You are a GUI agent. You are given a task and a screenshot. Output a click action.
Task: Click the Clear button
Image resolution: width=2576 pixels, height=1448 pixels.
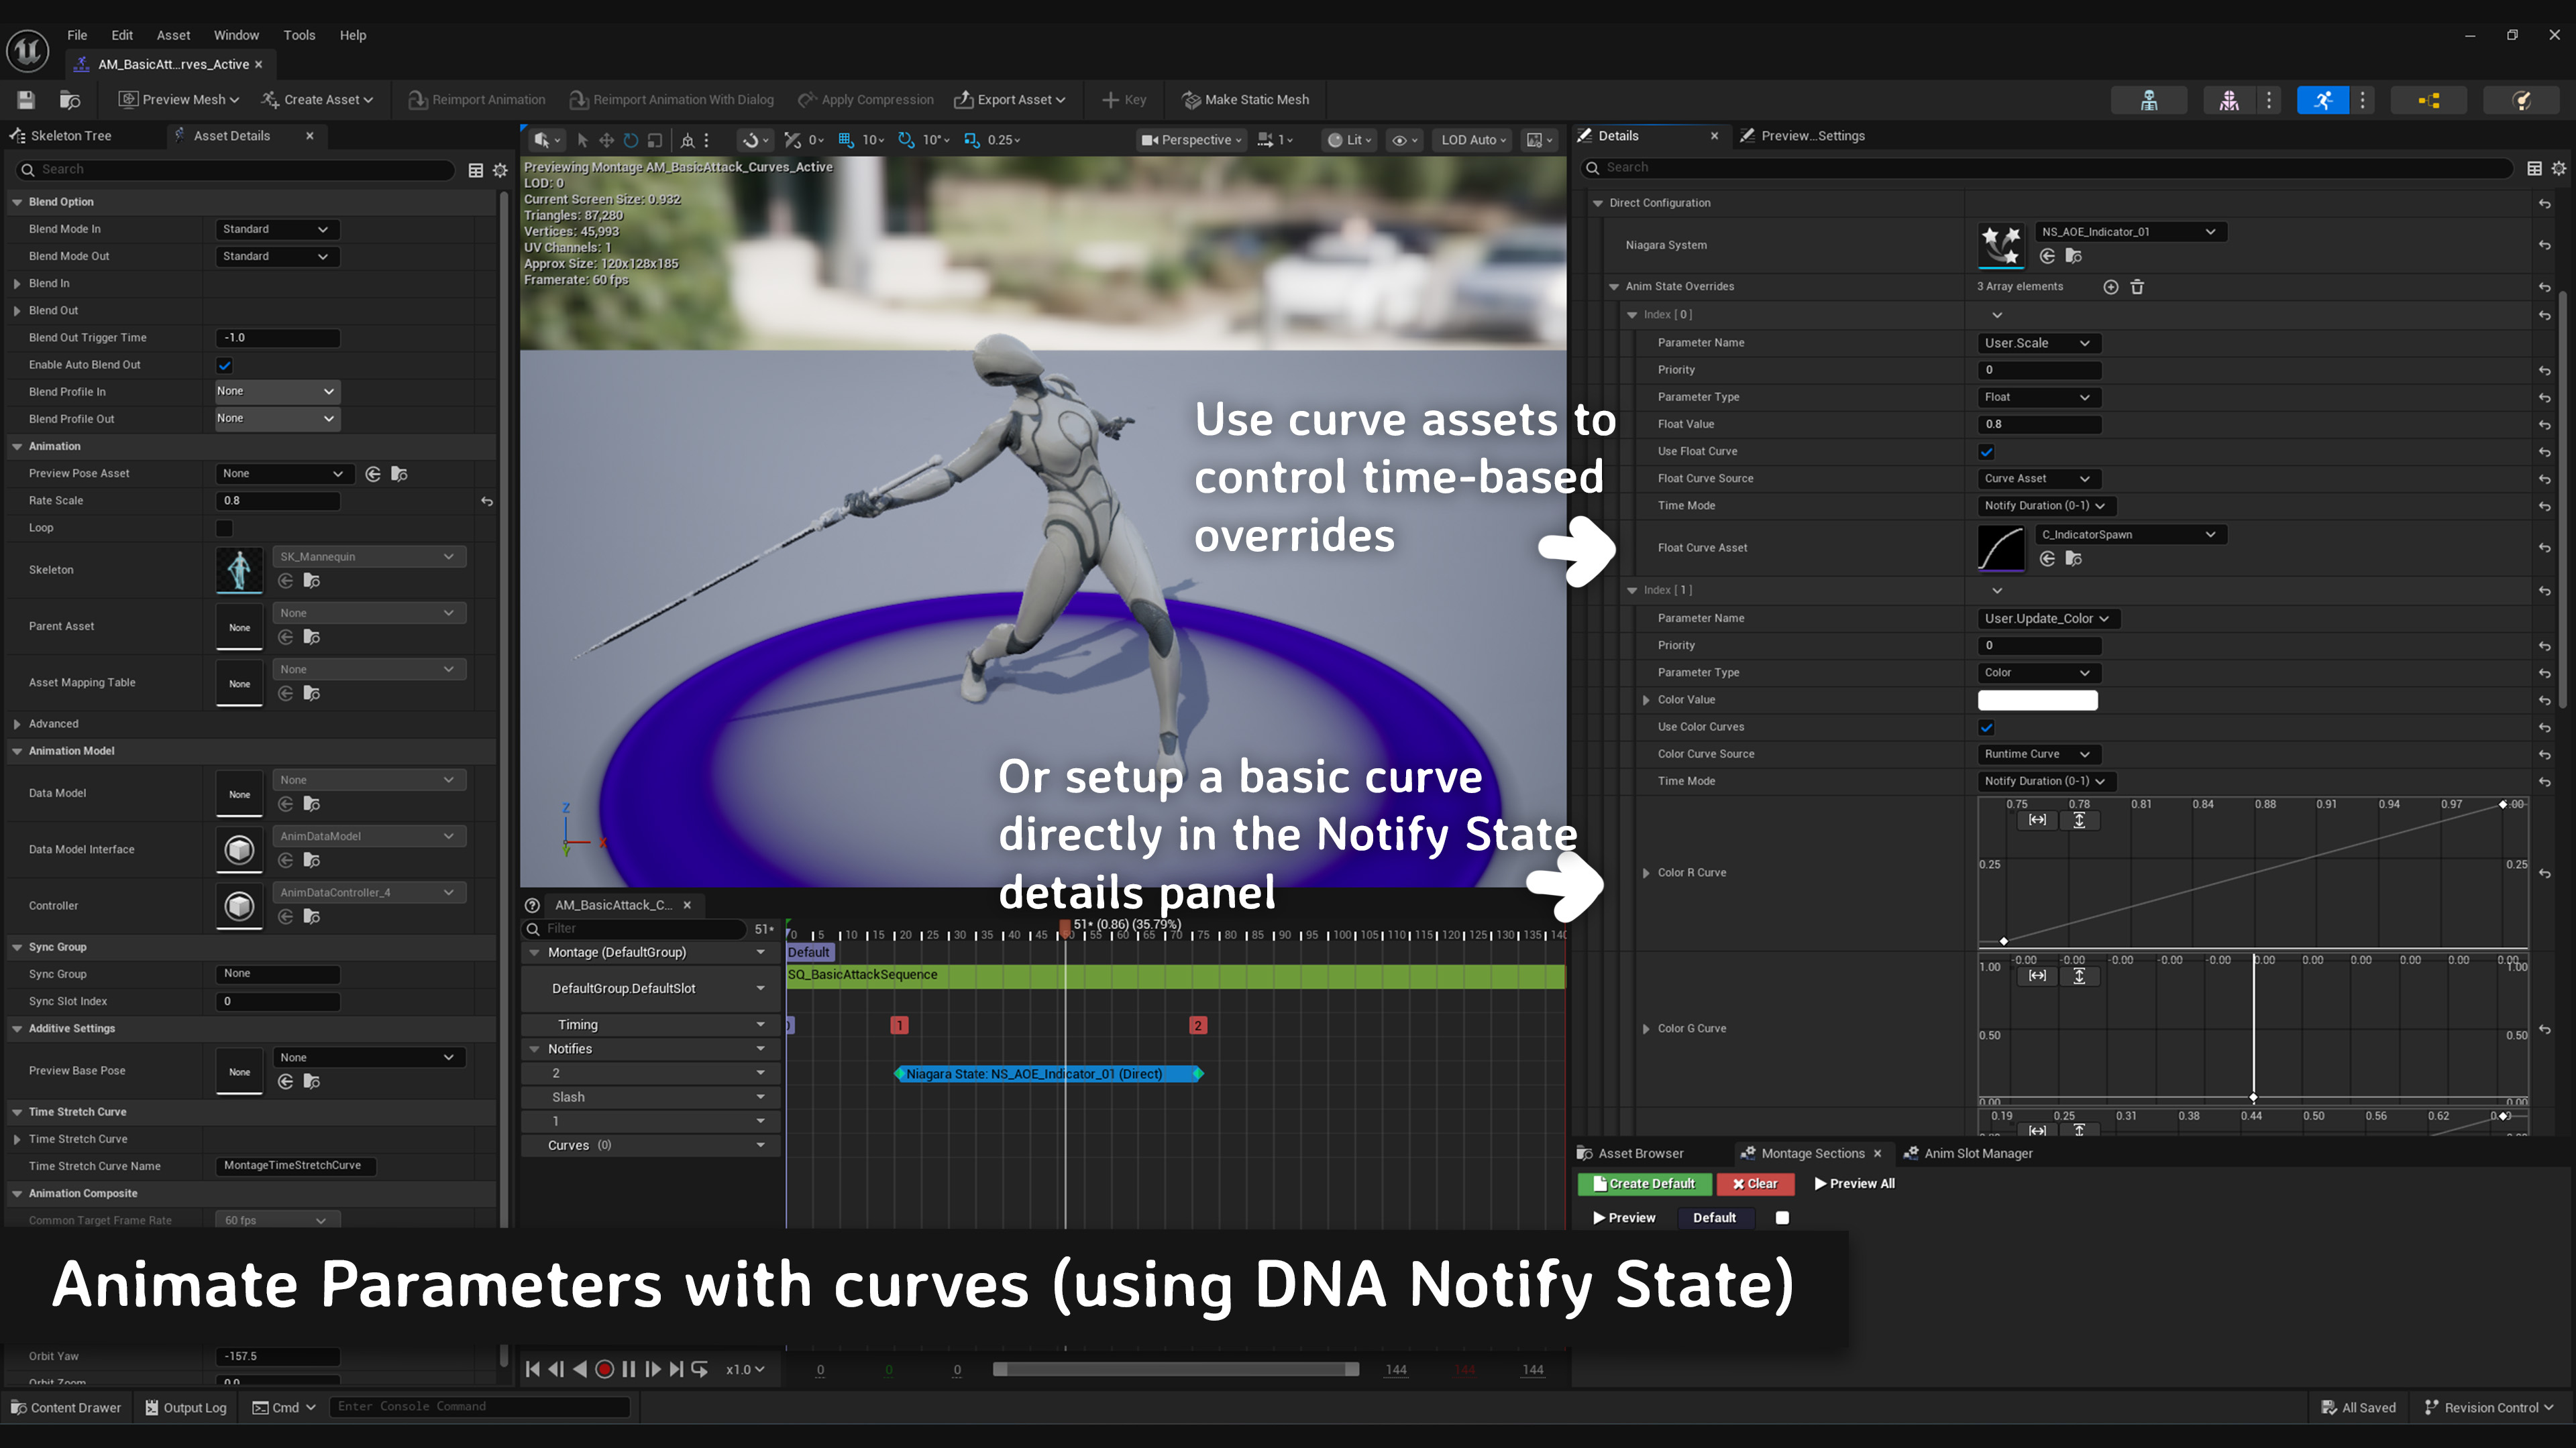point(1756,1183)
